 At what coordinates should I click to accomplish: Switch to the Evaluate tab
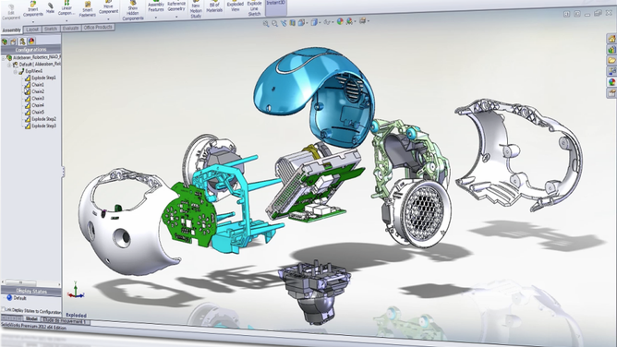click(71, 29)
